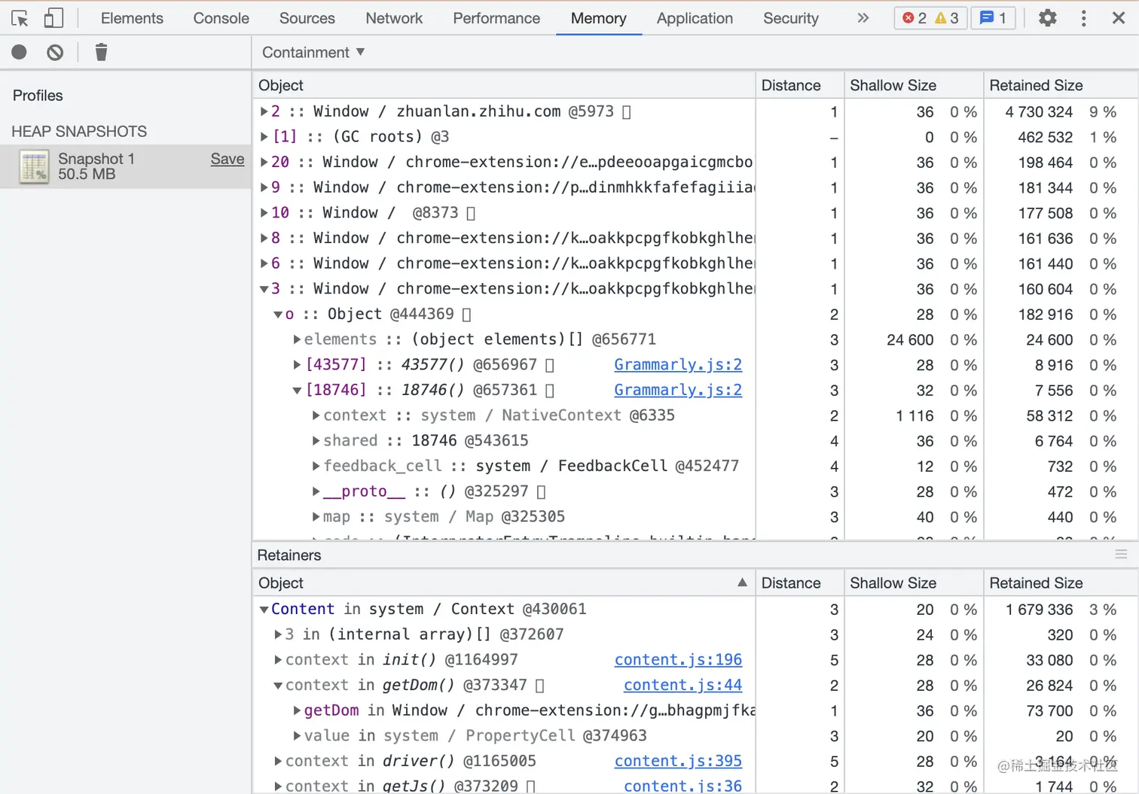
Task: Show more tabs chevron
Action: point(863,18)
